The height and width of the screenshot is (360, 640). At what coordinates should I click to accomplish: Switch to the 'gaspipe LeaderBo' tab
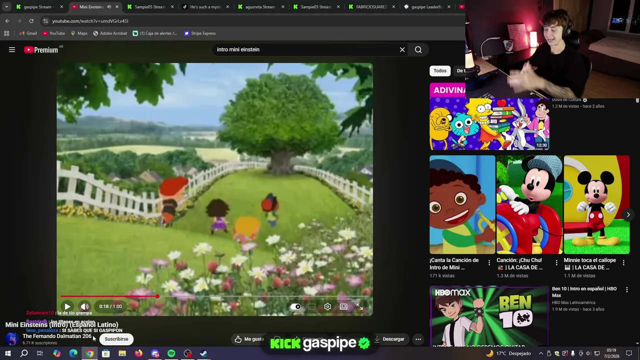point(426,6)
